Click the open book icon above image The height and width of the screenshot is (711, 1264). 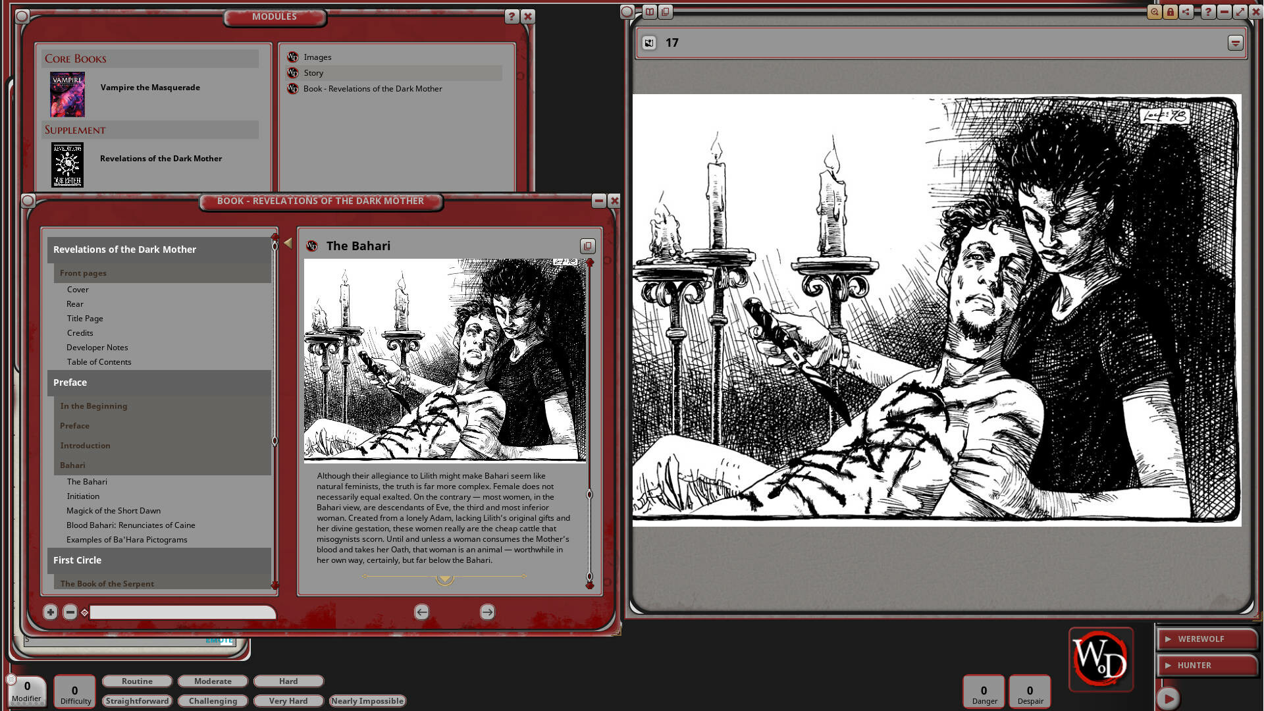(650, 12)
